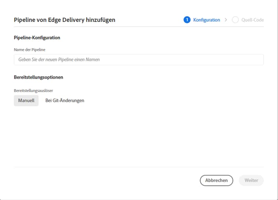278x200 pixels.
Task: Select the Manuell deployment trigger
Action: (x=26, y=101)
